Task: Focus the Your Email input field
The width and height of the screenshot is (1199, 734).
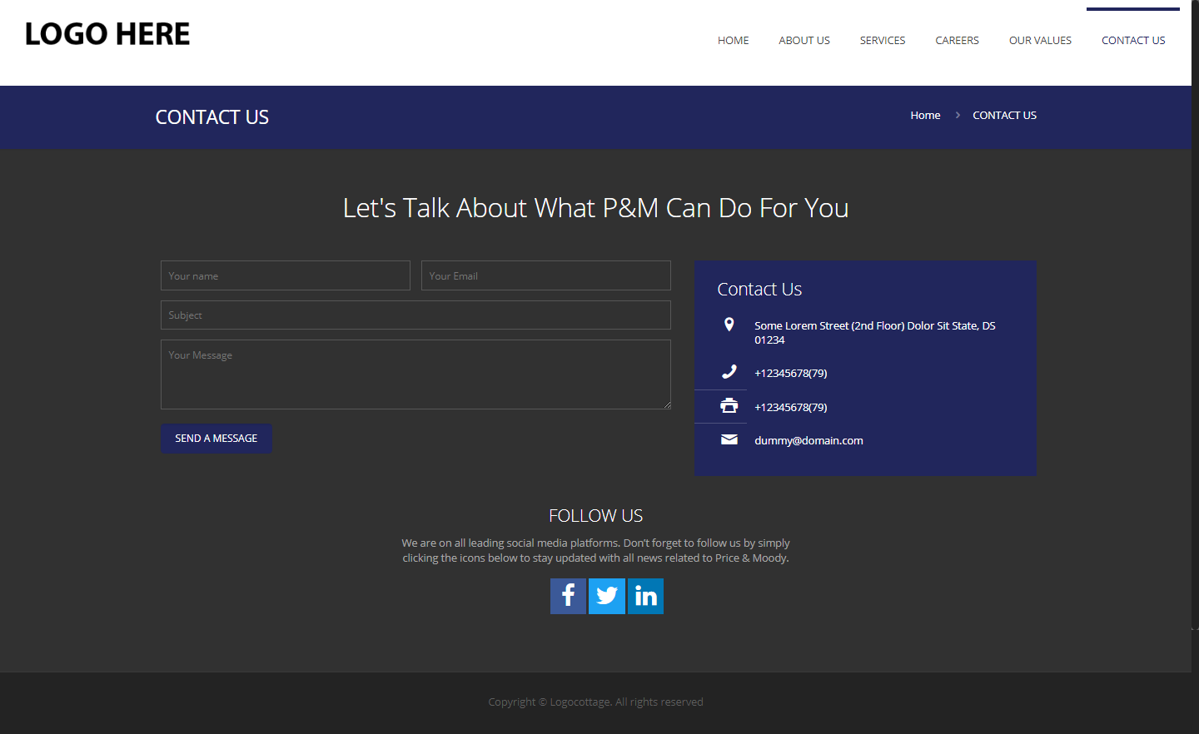Action: [545, 275]
